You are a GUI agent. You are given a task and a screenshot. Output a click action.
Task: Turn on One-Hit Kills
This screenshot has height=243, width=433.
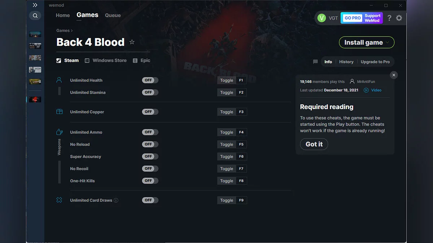[x=150, y=180]
